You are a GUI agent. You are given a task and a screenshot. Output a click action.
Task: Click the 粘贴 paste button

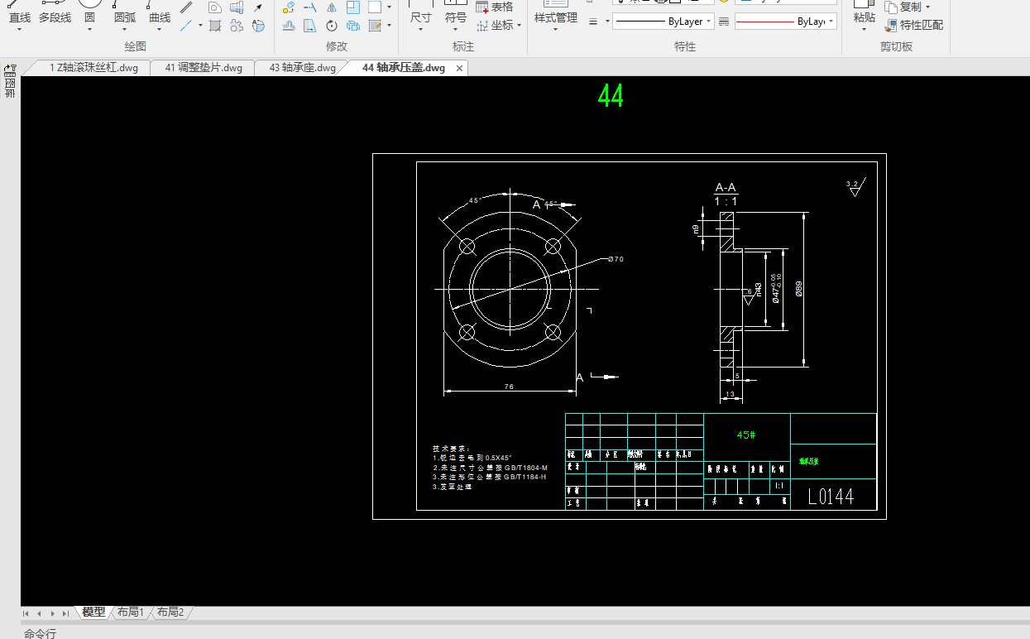click(864, 17)
